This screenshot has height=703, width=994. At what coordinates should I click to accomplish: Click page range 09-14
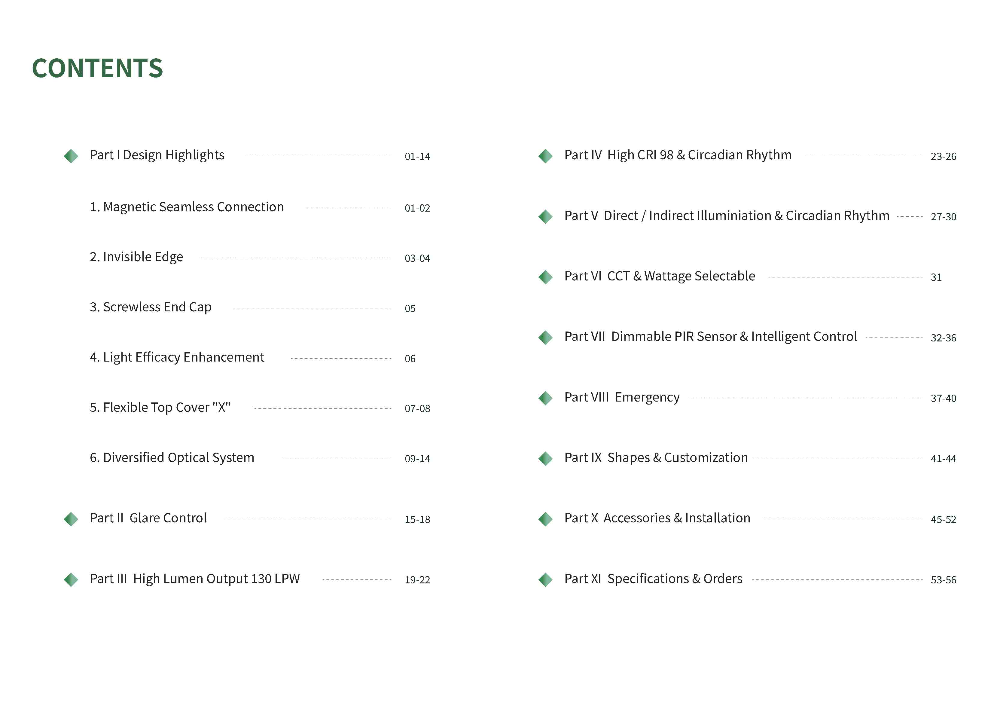417,459
